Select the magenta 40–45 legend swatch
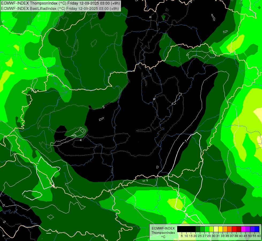The height and width of the screenshot is (241, 262). [243, 229]
